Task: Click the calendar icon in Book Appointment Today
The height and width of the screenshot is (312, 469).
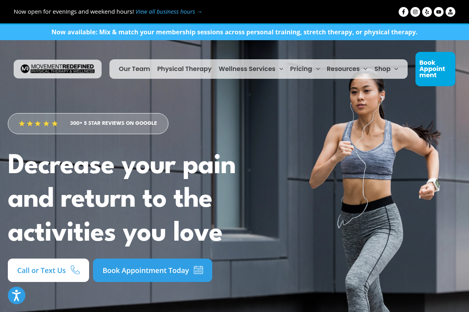Action: pyautogui.click(x=199, y=270)
